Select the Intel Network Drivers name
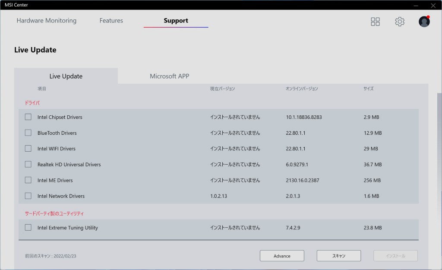 pos(61,196)
